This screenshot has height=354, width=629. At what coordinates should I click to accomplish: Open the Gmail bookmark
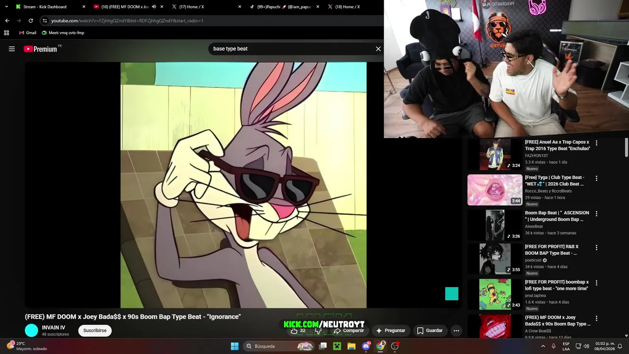28,33
